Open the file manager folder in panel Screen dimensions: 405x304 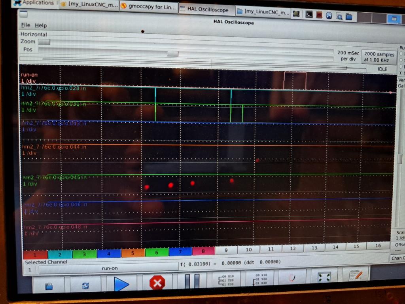[x=349, y=17]
